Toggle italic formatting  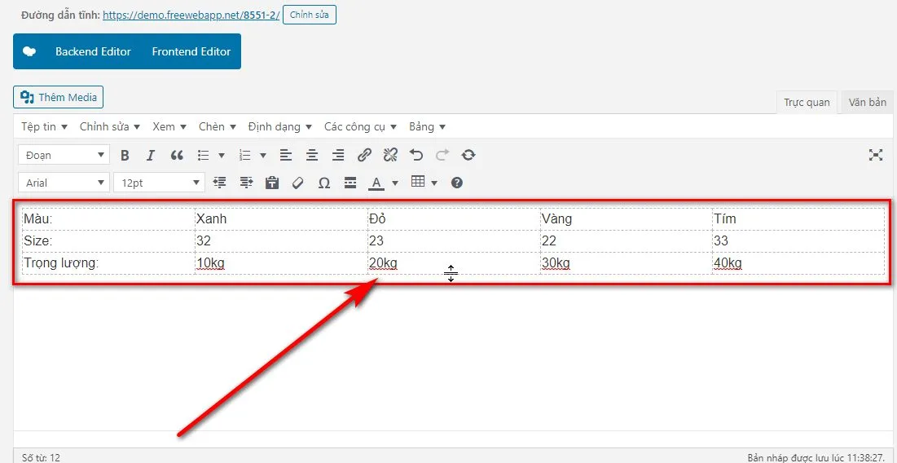click(151, 155)
